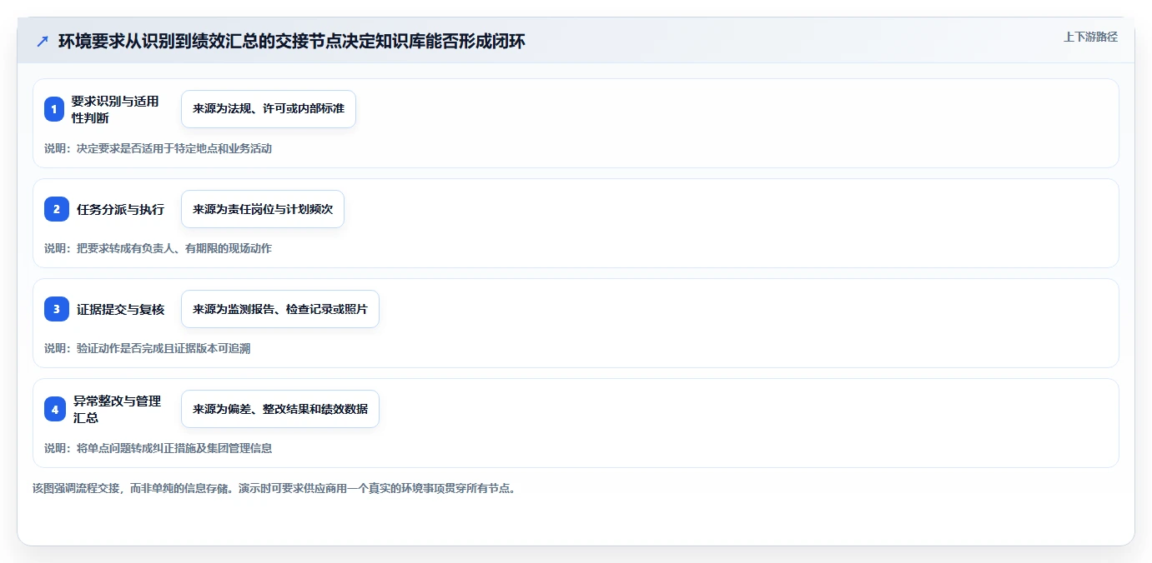Screen dimensions: 1152x563
Task: Click the footer text 该图强调流程交接
Action: coord(274,488)
